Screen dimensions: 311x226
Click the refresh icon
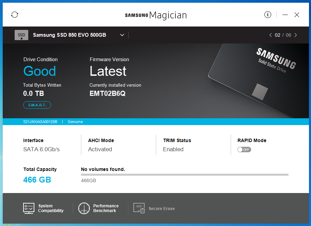coord(15,15)
